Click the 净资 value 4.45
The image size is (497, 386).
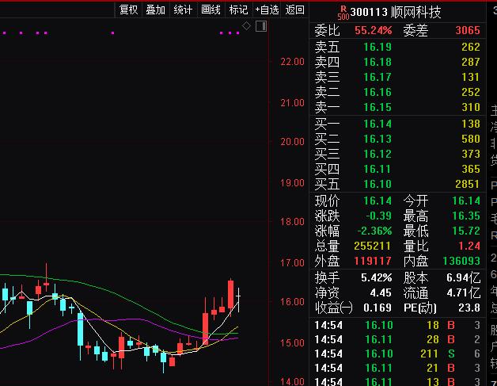click(x=381, y=292)
